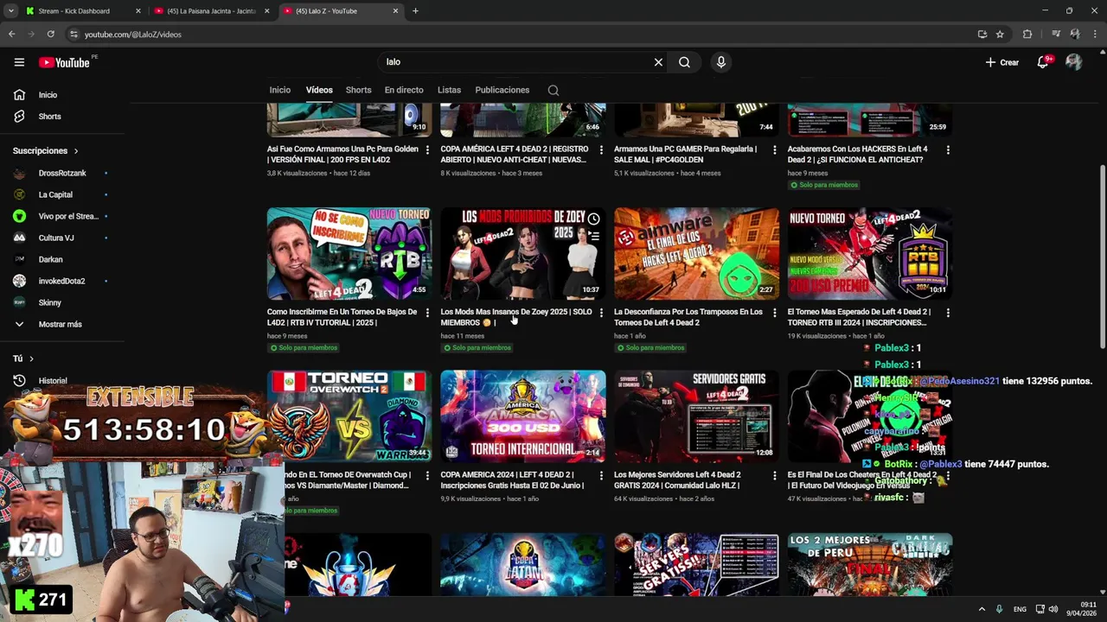Bookmark this page with the star
Image resolution: width=1107 pixels, height=622 pixels.
1000,35
